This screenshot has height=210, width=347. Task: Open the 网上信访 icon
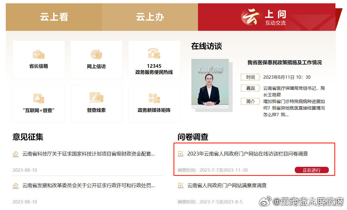(96, 54)
